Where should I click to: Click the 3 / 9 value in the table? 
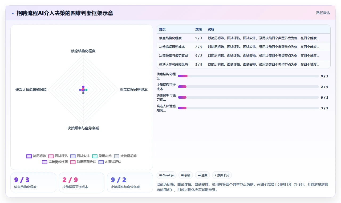[199, 65]
